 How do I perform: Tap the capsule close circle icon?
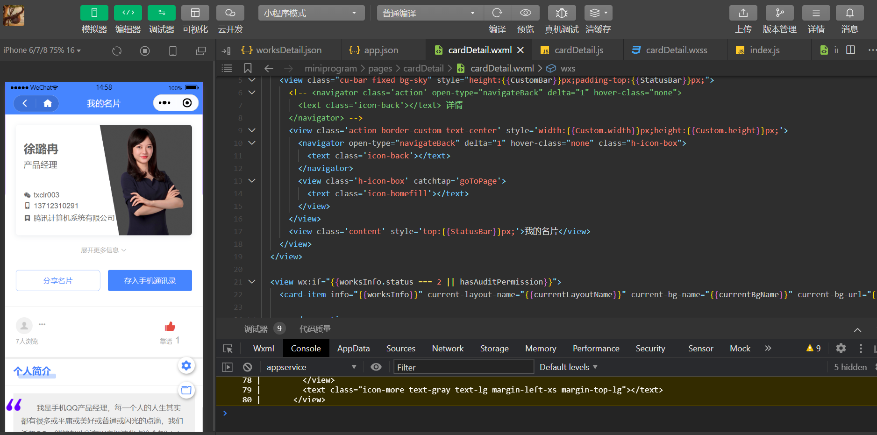(187, 103)
